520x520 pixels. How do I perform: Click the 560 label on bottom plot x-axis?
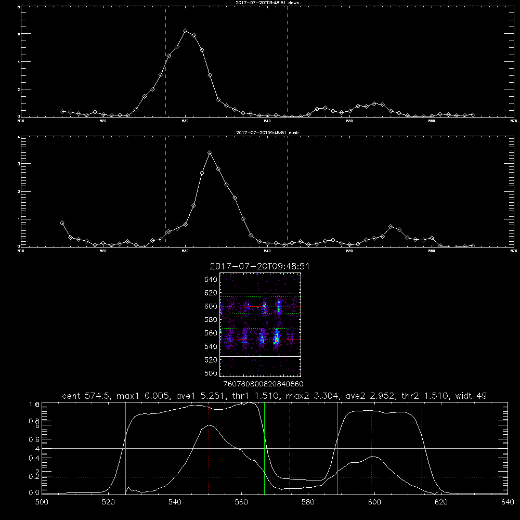[241, 502]
